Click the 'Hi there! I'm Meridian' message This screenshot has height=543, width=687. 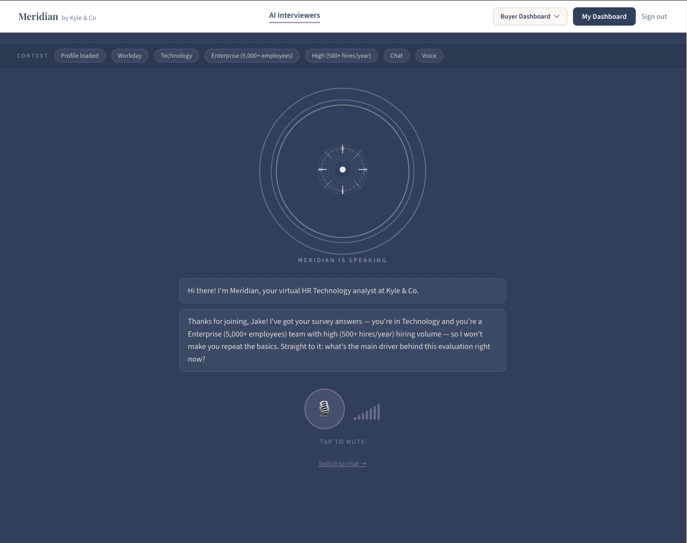tap(343, 291)
